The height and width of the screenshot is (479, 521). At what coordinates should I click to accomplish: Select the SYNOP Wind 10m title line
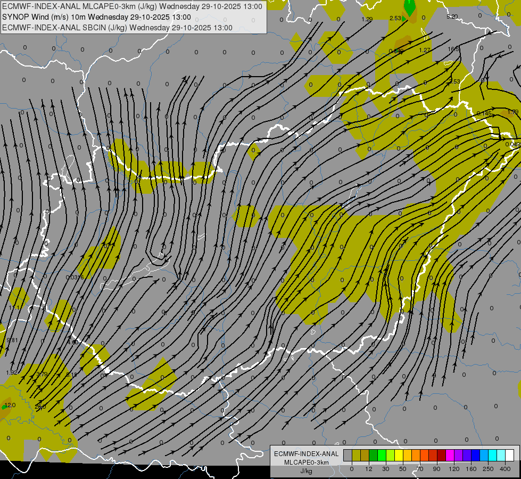point(96,17)
